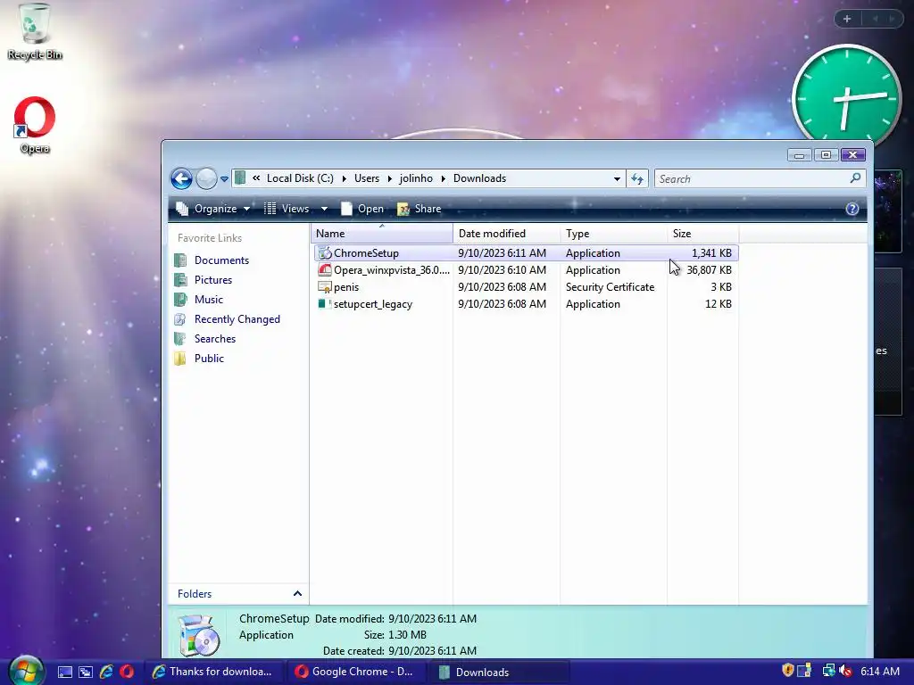This screenshot has height=685, width=914.
Task: Refresh the Downloads folder
Action: click(x=637, y=178)
